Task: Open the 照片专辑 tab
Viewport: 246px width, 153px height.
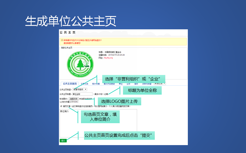Action: 96,84
